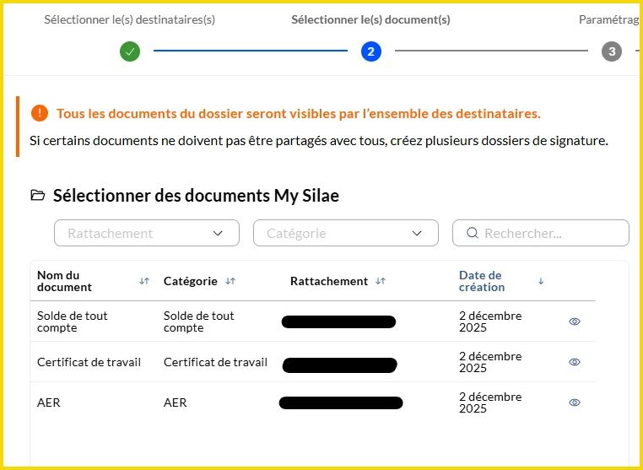Screen dimensions: 643x470
Task: Click the green completed step checkmark
Action: pyautogui.click(x=130, y=51)
